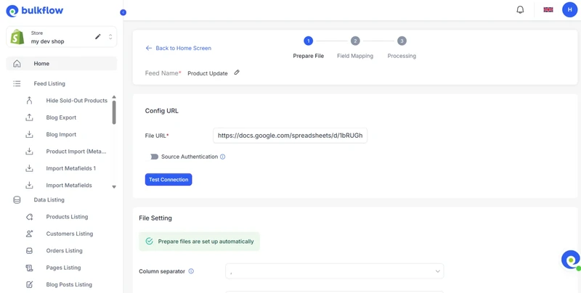Click the Shopify store icon
This screenshot has height=293, width=581.
(17, 37)
